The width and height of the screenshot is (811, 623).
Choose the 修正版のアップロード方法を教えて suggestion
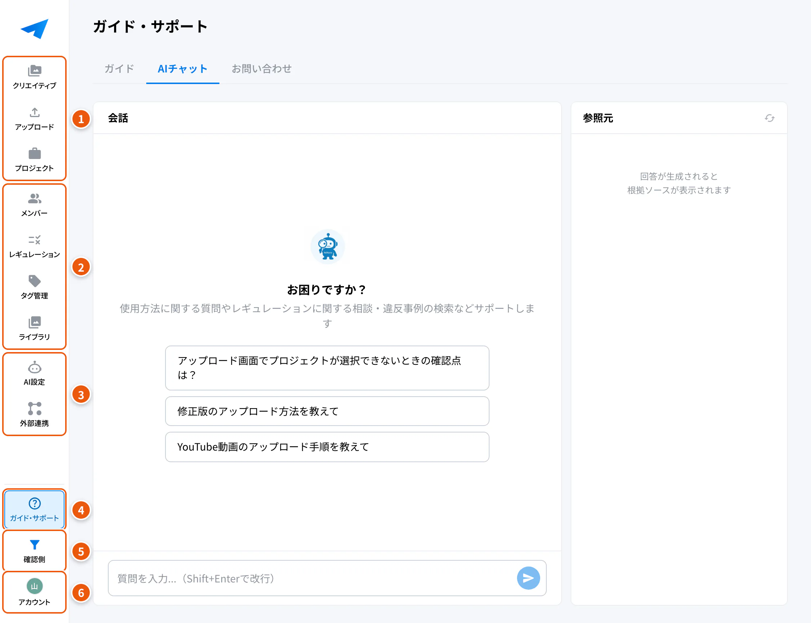click(x=327, y=411)
